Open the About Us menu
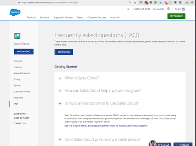 click(x=115, y=17)
